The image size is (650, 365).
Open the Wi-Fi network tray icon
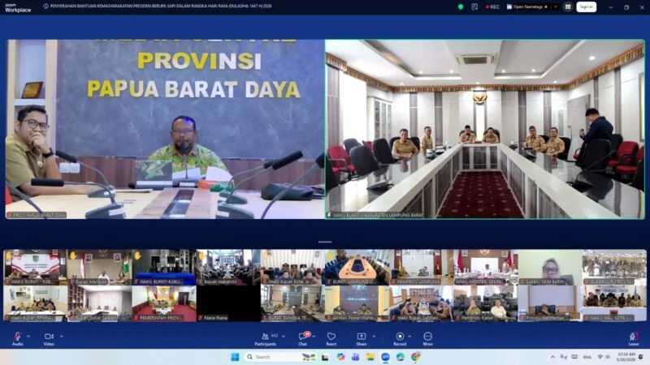pyautogui.click(x=600, y=357)
